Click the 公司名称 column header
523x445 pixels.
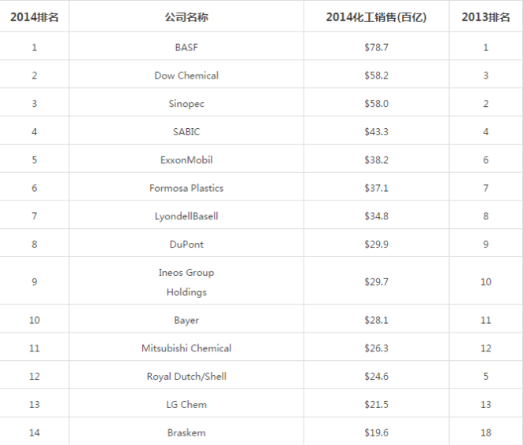186,17
